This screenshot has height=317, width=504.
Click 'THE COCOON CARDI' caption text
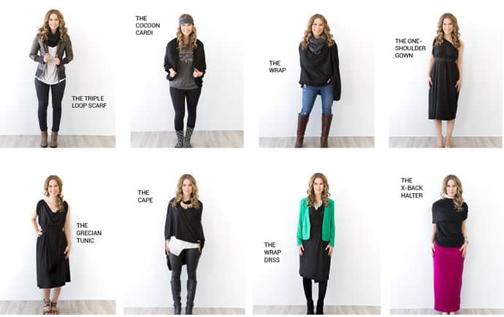(x=148, y=26)
